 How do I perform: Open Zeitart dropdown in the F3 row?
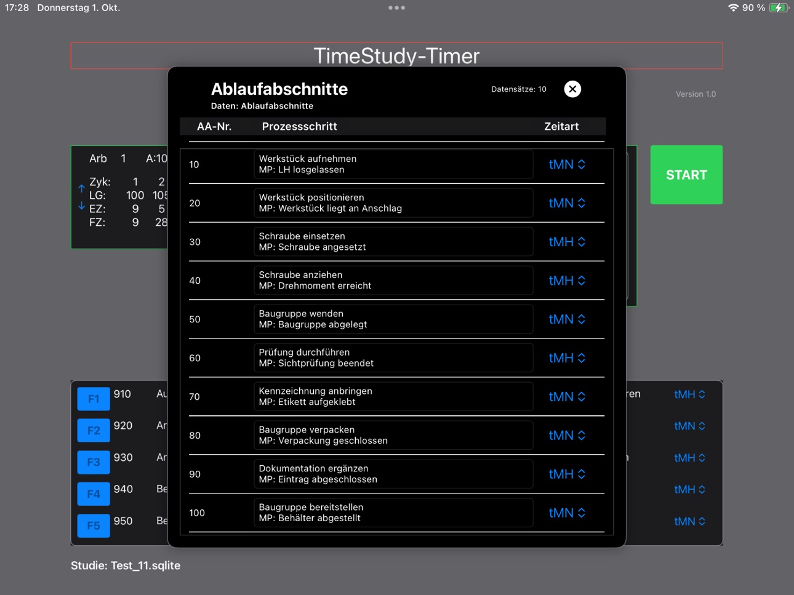(x=690, y=458)
